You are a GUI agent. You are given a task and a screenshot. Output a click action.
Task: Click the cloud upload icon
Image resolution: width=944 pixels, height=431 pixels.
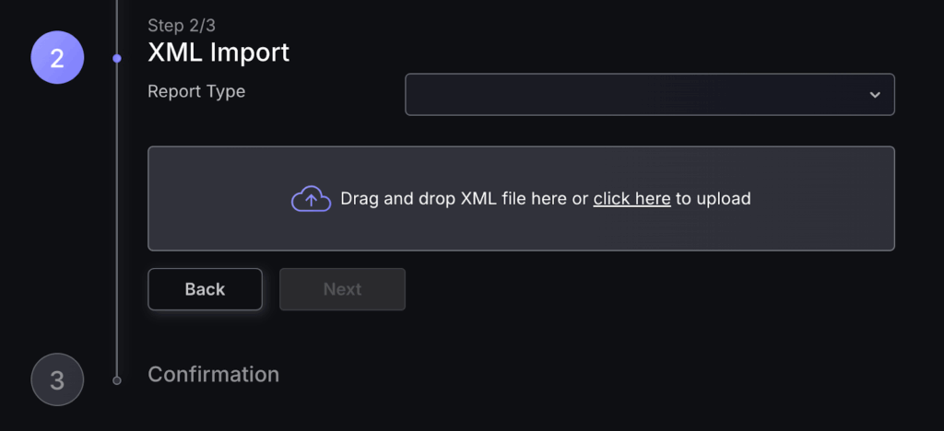(x=311, y=199)
